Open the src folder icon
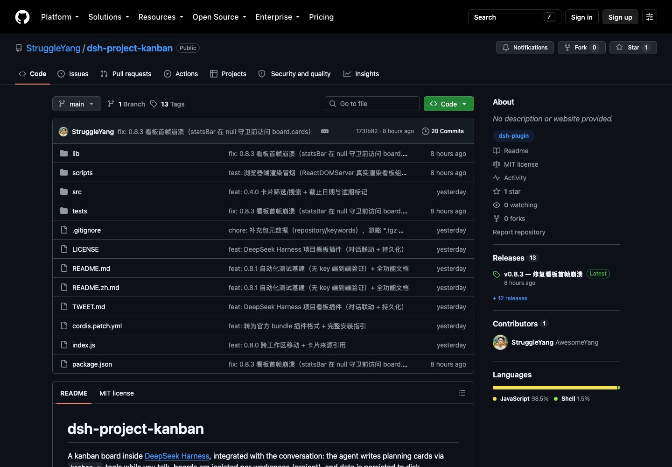Image resolution: width=672 pixels, height=467 pixels. 64,191
